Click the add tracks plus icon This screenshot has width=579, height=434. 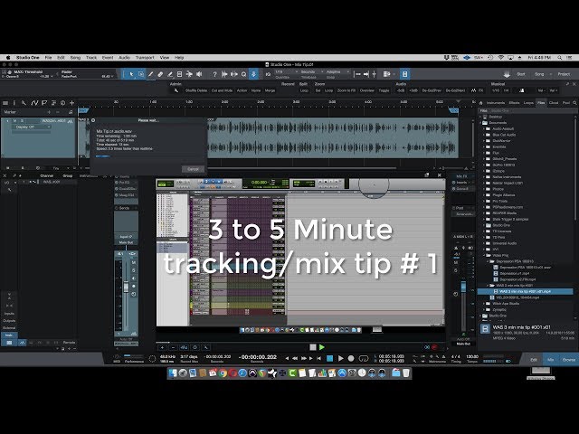pyautogui.click(x=72, y=103)
